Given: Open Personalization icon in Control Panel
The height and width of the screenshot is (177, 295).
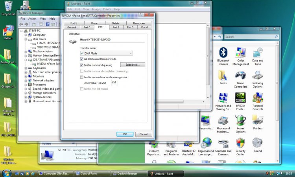Looking at the screenshot, I should (x=206, y=122).
